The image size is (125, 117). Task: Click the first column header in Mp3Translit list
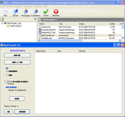tap(45, 51)
